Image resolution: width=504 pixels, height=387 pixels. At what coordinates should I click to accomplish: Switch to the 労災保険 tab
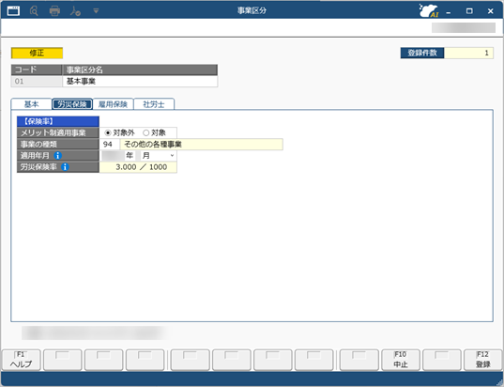coord(72,104)
